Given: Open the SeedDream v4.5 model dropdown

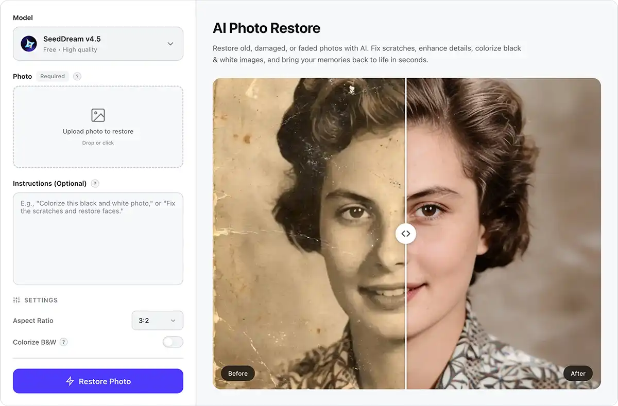Looking at the screenshot, I should tap(98, 44).
